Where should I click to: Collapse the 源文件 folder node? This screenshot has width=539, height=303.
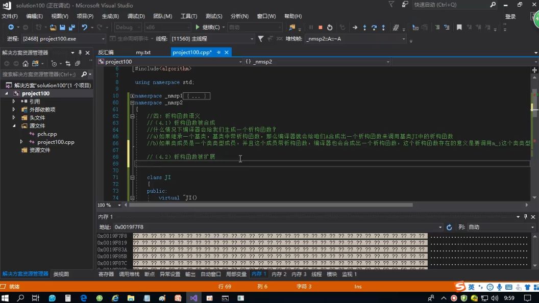coord(14,125)
